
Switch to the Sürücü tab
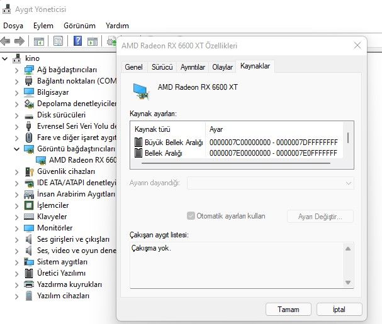(x=162, y=67)
